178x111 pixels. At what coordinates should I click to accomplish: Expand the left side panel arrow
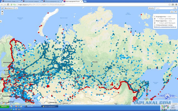[1, 21]
